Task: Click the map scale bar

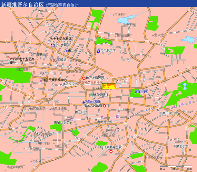Action: pos(176,166)
